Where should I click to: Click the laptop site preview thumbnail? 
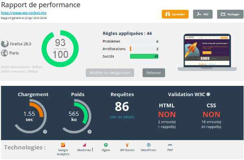click(207, 52)
